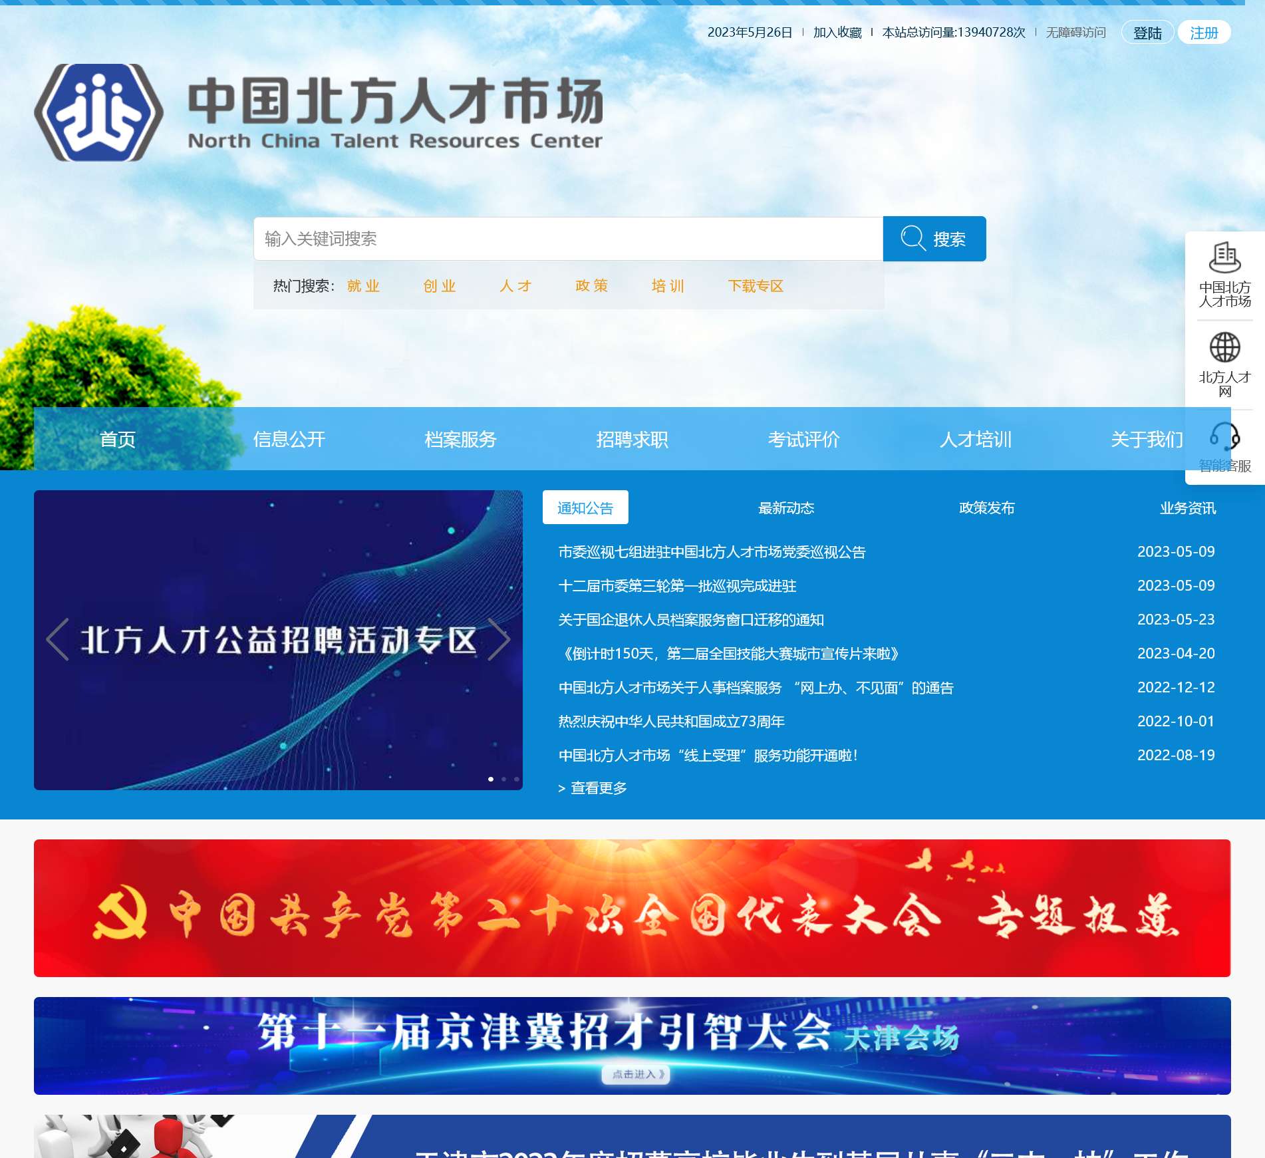
Task: Open the 招聘求职 navigation menu
Action: point(632,440)
